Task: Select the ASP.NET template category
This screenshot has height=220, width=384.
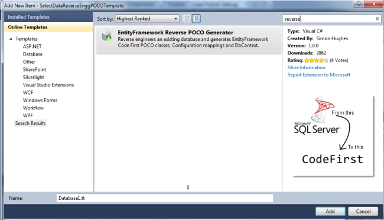Action: pos(32,46)
